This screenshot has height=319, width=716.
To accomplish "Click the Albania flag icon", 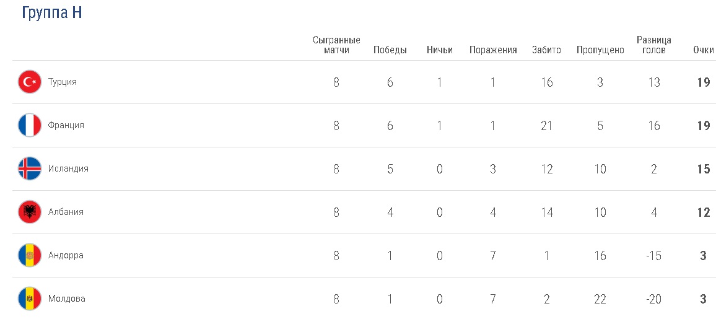I will (x=30, y=212).
